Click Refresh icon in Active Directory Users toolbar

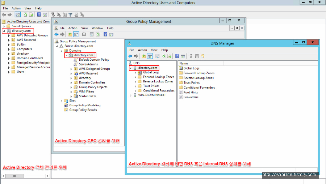25,14
